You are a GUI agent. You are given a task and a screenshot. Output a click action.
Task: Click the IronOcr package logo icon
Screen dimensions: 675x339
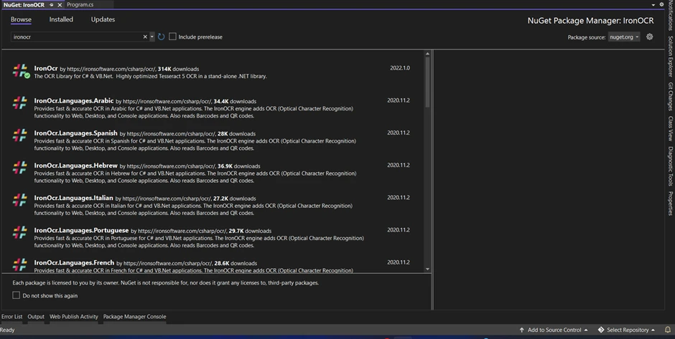pyautogui.click(x=20, y=70)
